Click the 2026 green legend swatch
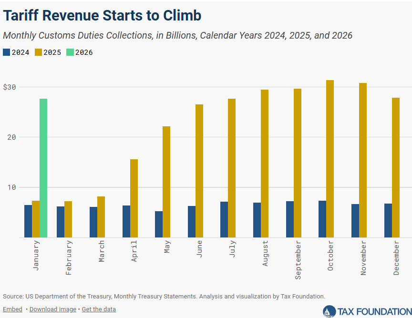Viewport: 412px width, 318px height. (x=70, y=52)
